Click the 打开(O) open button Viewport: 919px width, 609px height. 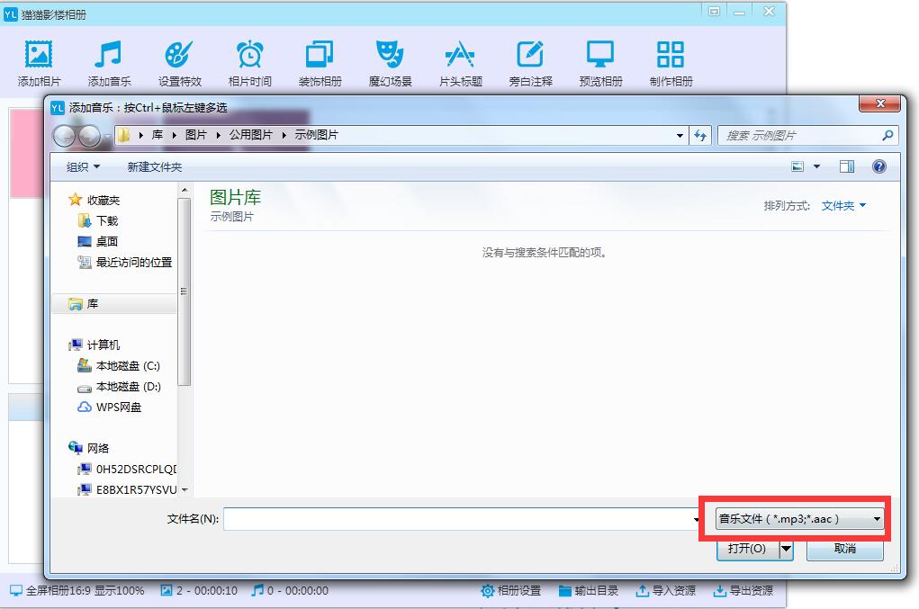click(746, 549)
